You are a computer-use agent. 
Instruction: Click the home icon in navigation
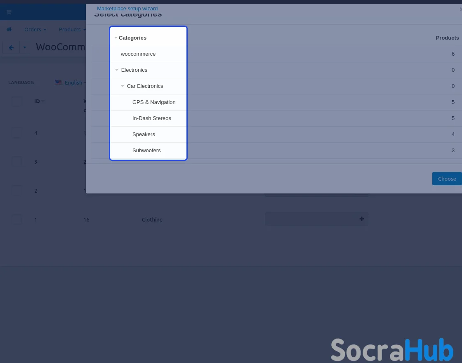click(x=9, y=29)
